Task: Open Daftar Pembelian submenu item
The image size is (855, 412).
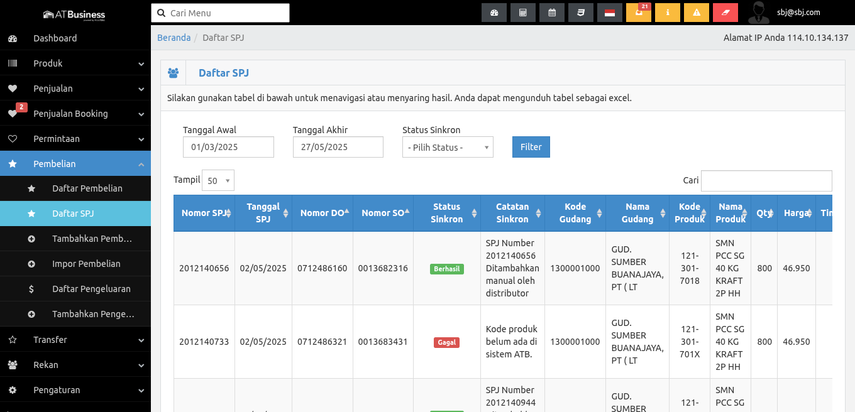Action: pos(75,188)
